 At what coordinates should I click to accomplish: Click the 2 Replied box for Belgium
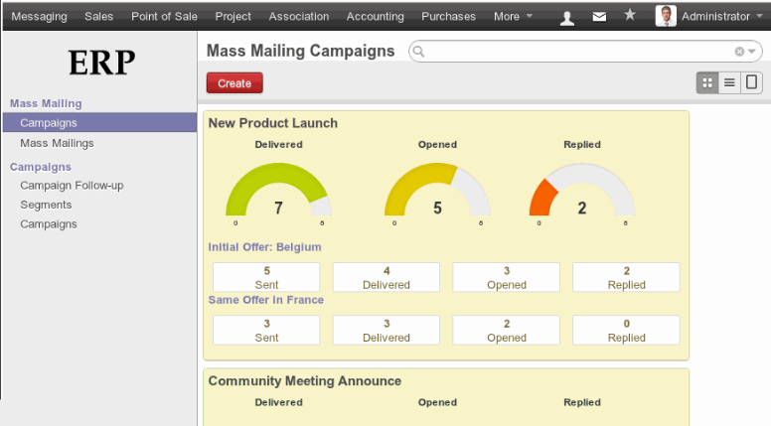[626, 277]
